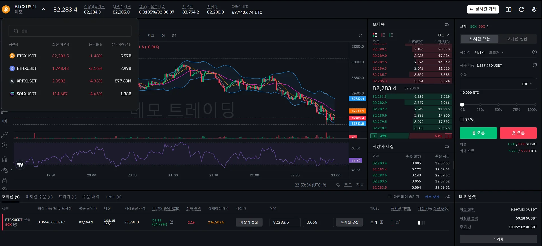This screenshot has width=542, height=246.
Task: Enable the TP/SL checkbox
Action: [x=462, y=119]
